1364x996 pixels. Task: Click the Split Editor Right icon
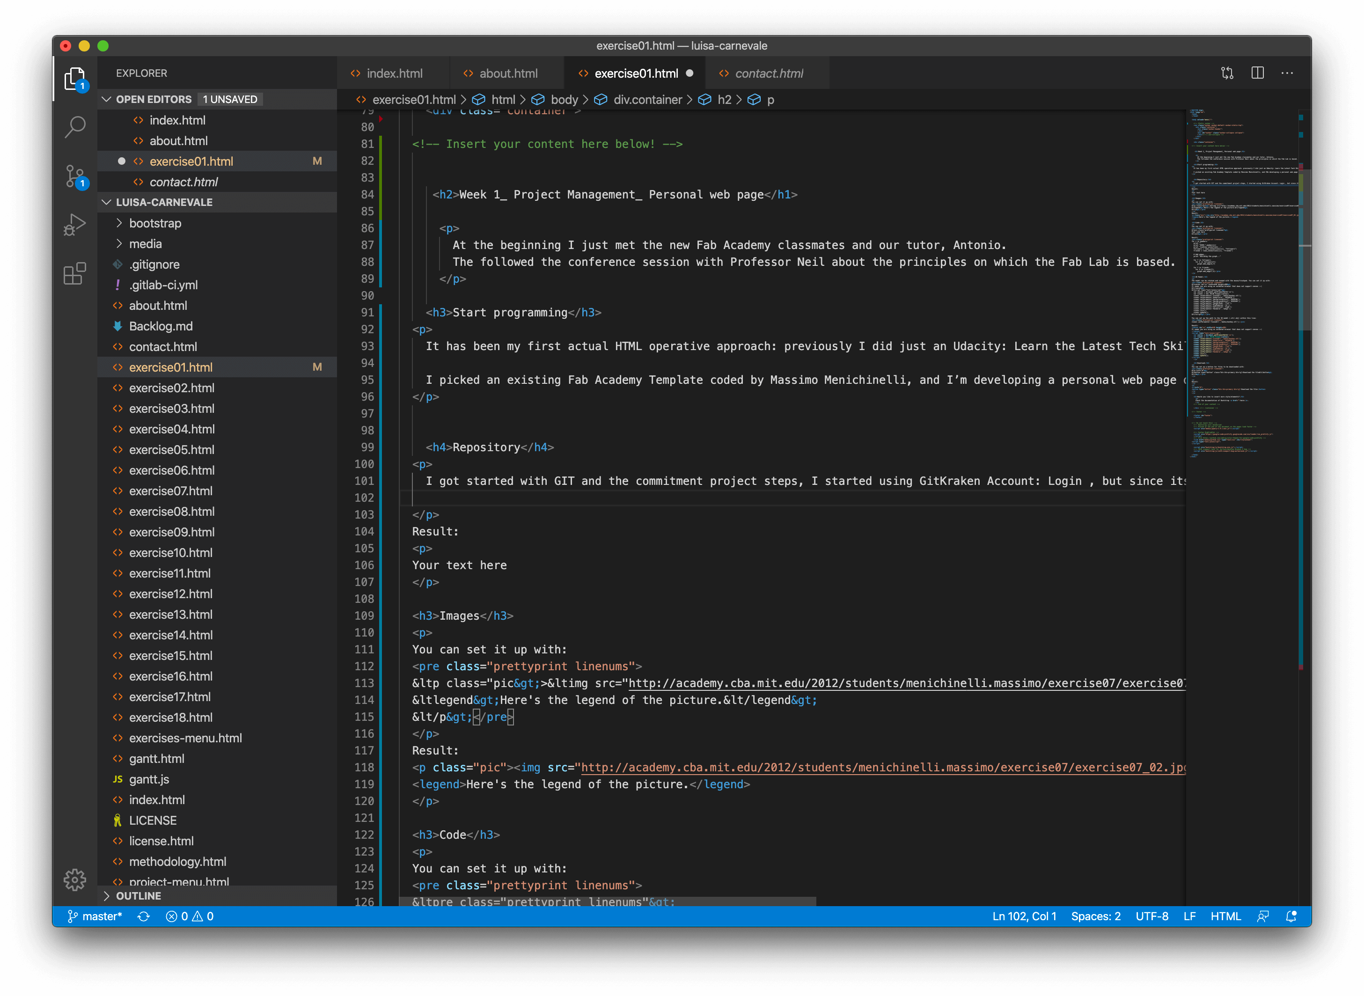coord(1257,73)
